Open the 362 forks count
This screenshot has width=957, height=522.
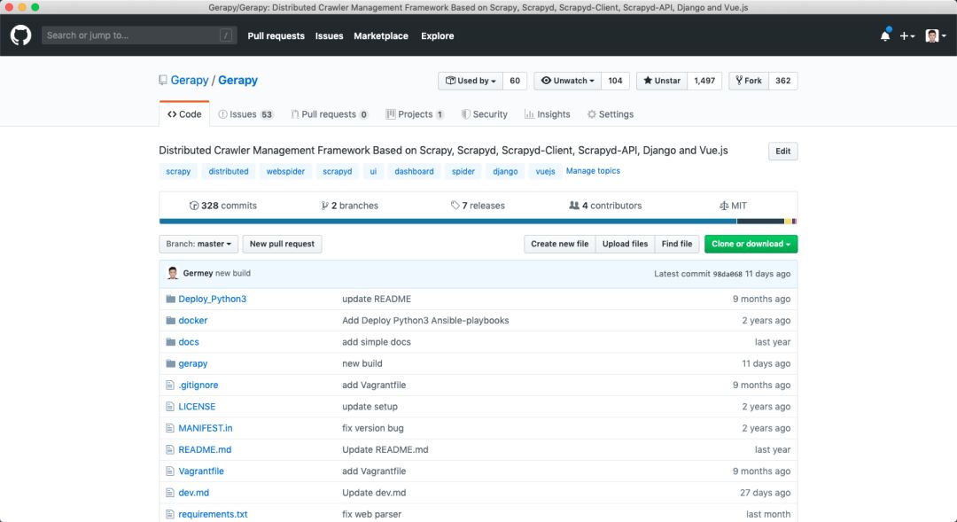pos(783,81)
